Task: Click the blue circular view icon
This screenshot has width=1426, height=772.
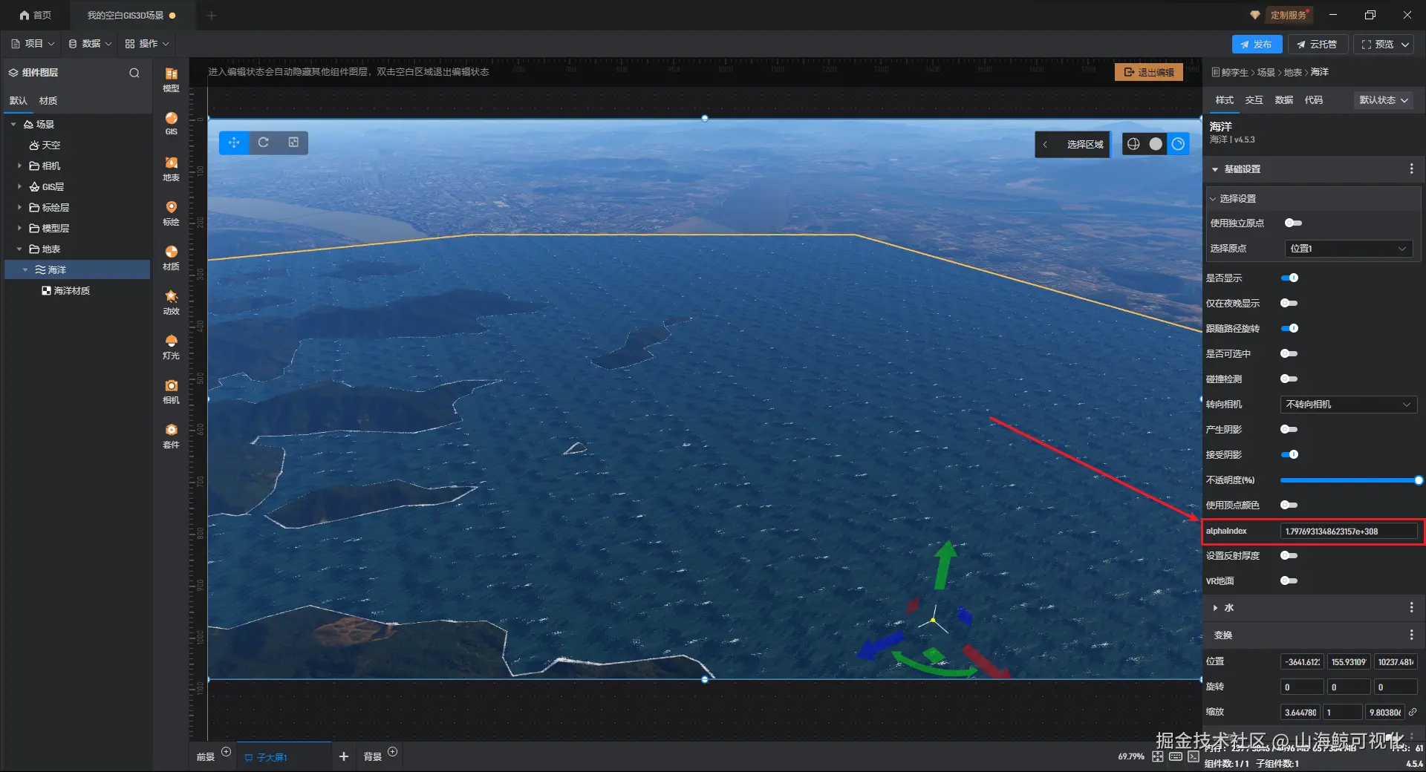Action: tap(1178, 144)
